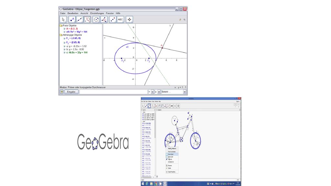The image size is (331, 186).
Task: Select the Ellipse conic tool in bicycle GeoGebra window
Action: 162,106
